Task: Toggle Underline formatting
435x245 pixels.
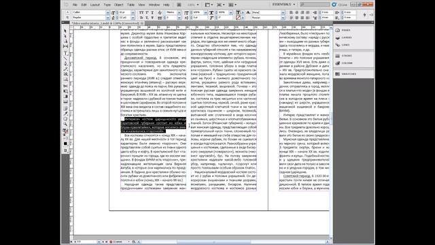Action: tap(152, 12)
